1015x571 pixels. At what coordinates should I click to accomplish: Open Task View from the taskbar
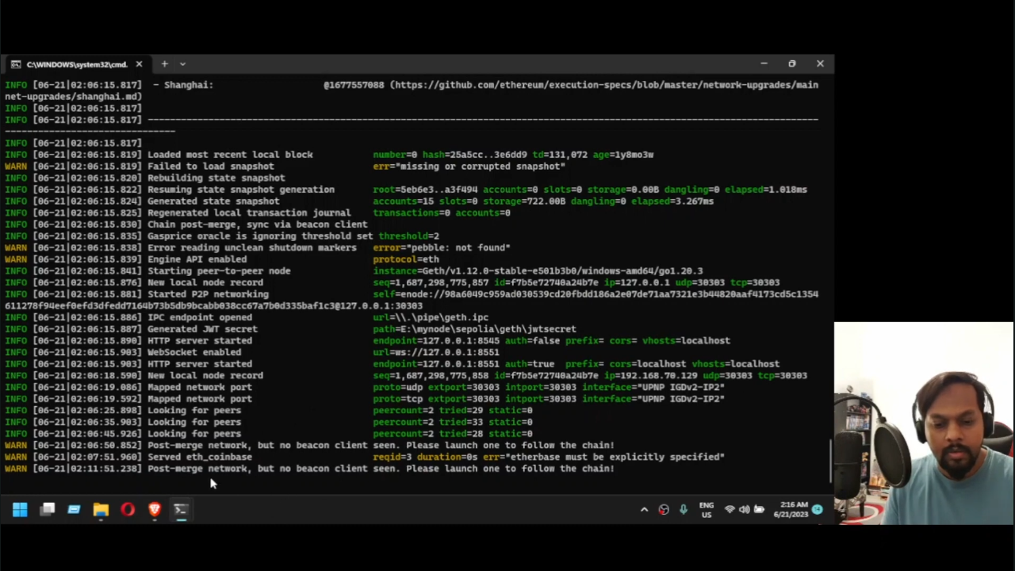pyautogui.click(x=48, y=509)
